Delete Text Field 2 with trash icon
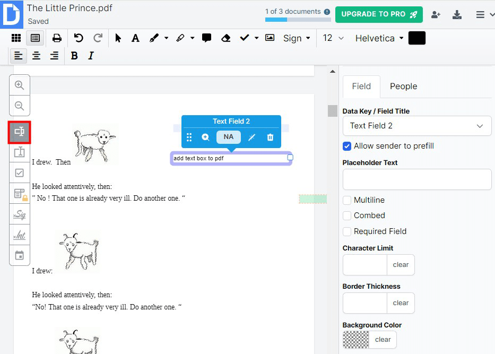Screen dimensions: 495x354 point(270,137)
